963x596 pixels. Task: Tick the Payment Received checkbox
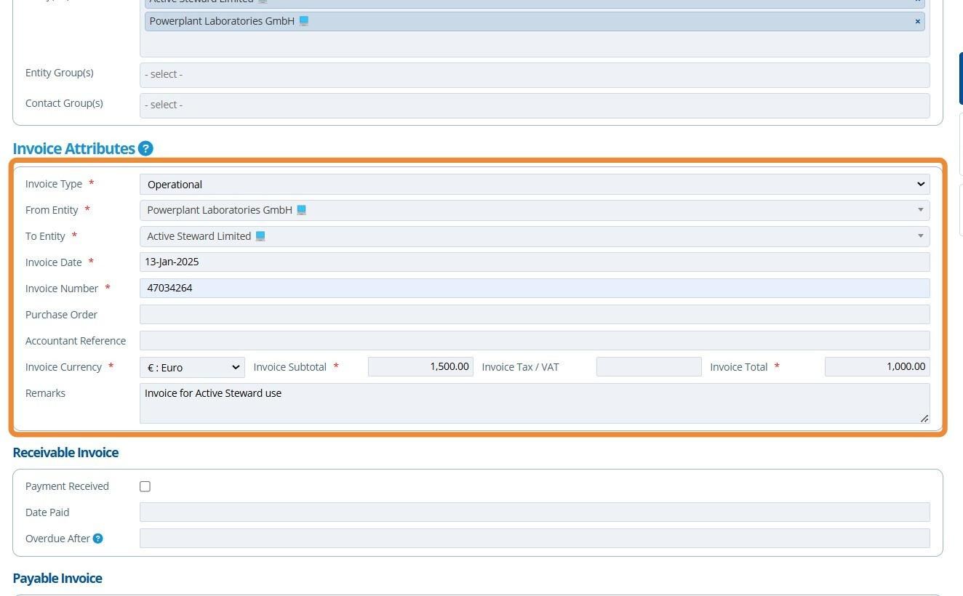[145, 486]
